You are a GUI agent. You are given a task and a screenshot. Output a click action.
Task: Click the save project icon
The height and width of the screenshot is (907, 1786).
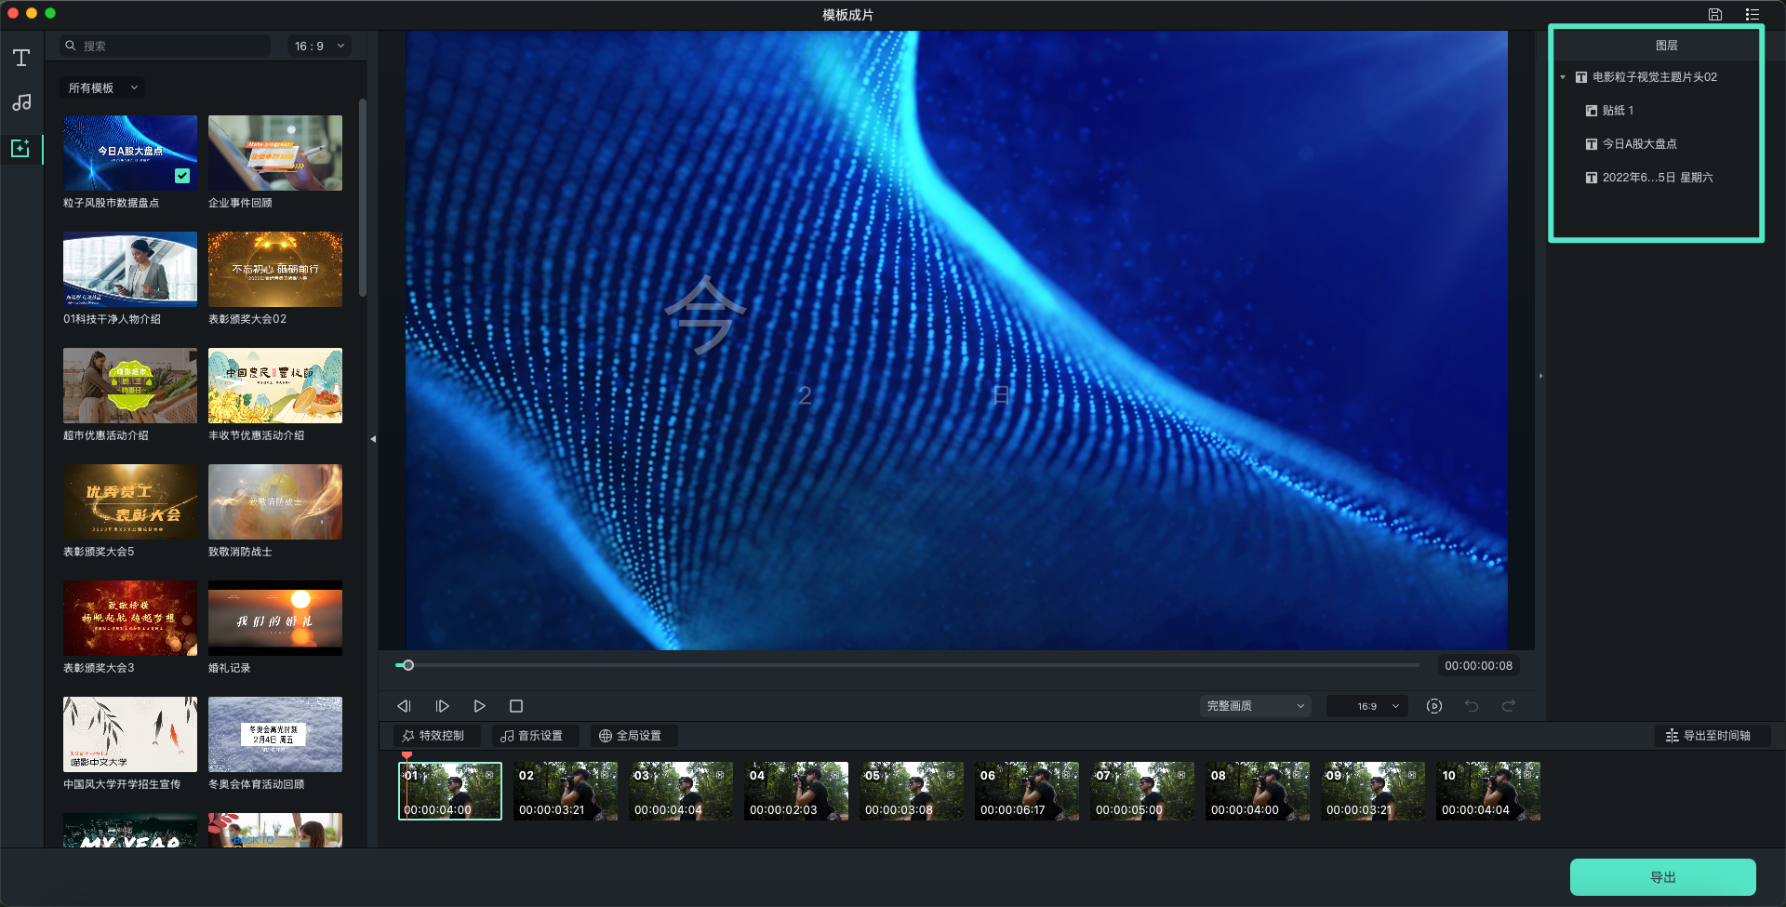click(1714, 14)
